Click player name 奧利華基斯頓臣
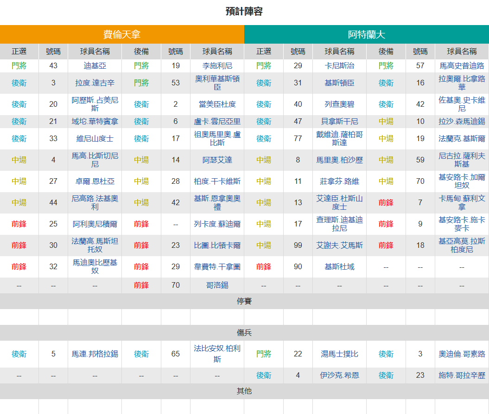 coord(217,83)
